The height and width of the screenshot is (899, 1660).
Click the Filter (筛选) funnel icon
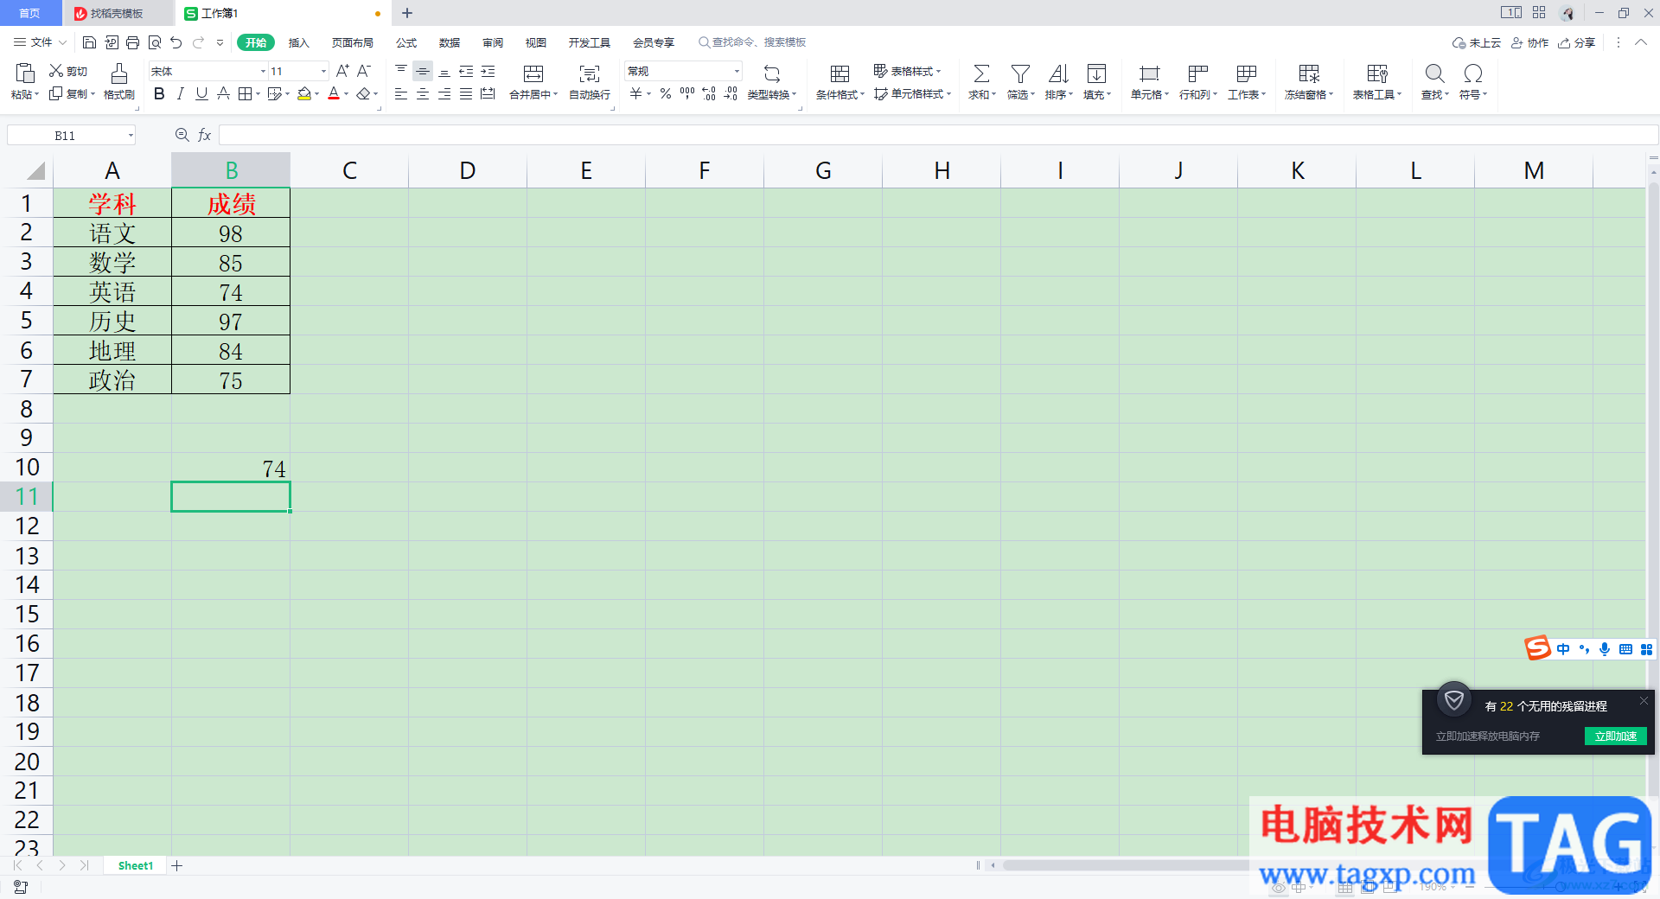pyautogui.click(x=1020, y=73)
